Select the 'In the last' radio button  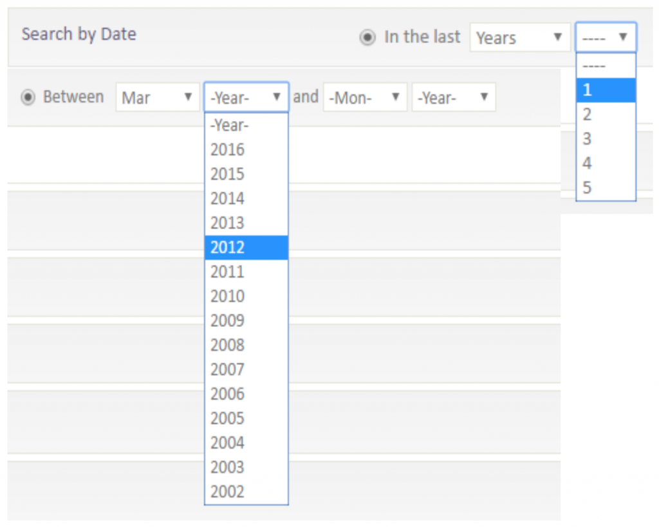(x=367, y=38)
